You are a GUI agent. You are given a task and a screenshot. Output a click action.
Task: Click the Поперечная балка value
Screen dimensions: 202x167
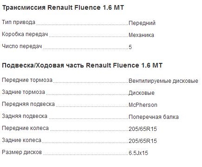[x=154, y=117]
